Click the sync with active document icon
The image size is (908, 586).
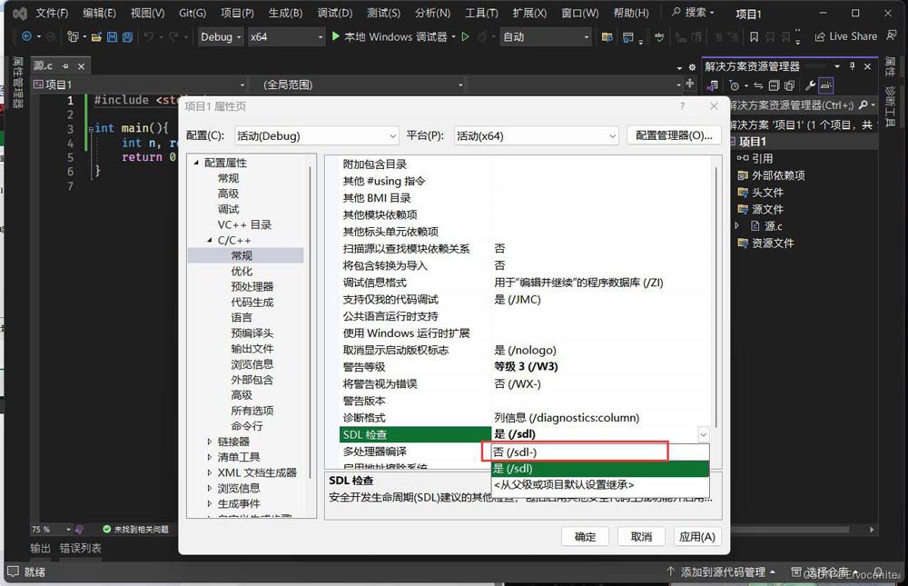pyautogui.click(x=758, y=85)
